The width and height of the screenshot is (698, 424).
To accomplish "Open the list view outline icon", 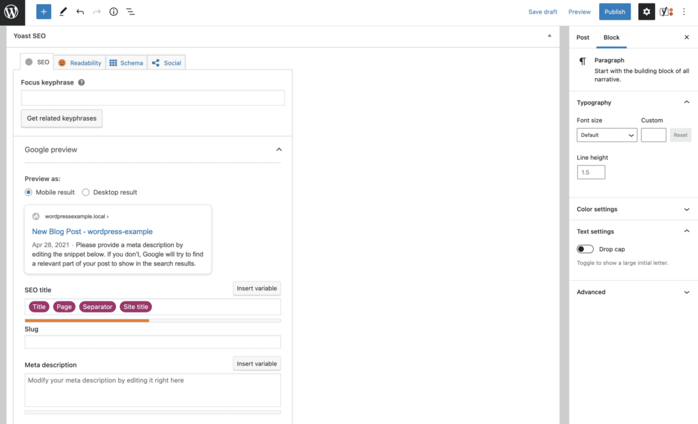I will click(x=130, y=12).
